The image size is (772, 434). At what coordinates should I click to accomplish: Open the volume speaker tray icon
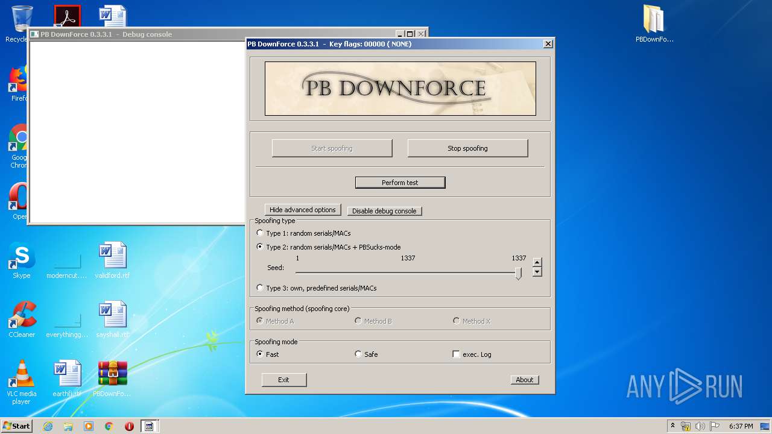pyautogui.click(x=700, y=426)
